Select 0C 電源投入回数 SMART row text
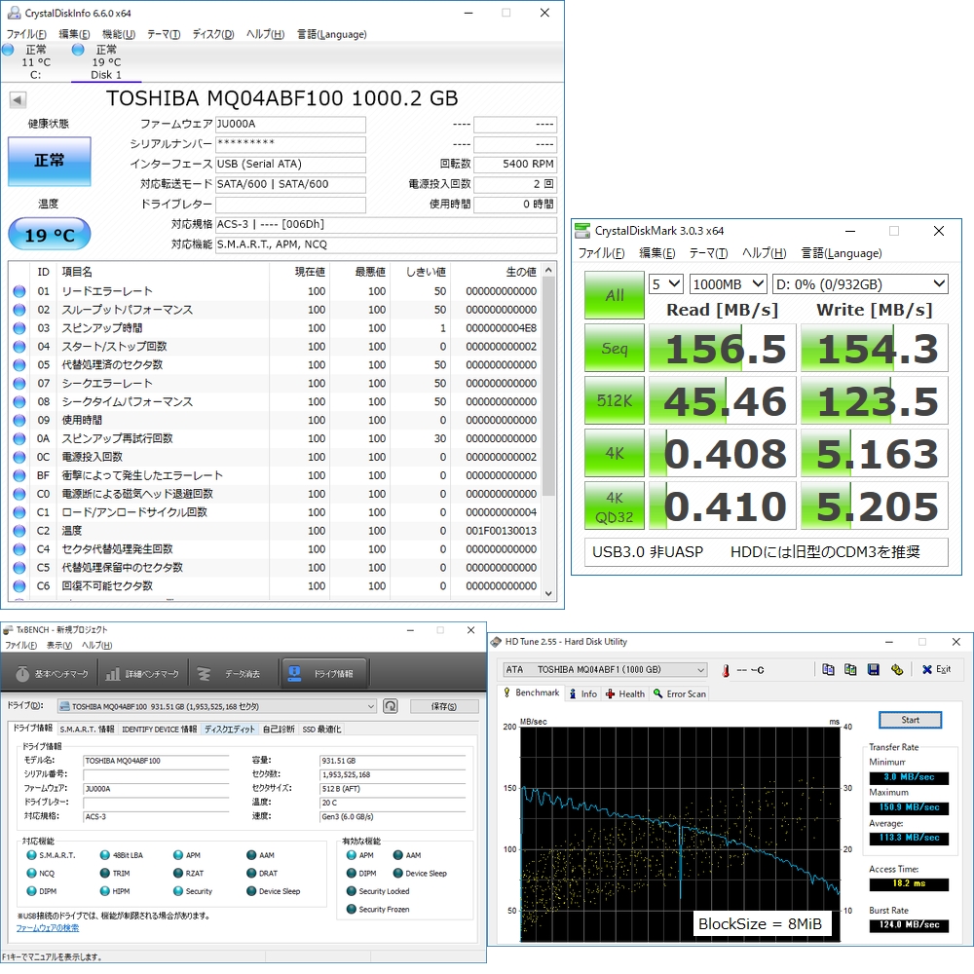Screen dimensions: 974x974 tap(92, 457)
